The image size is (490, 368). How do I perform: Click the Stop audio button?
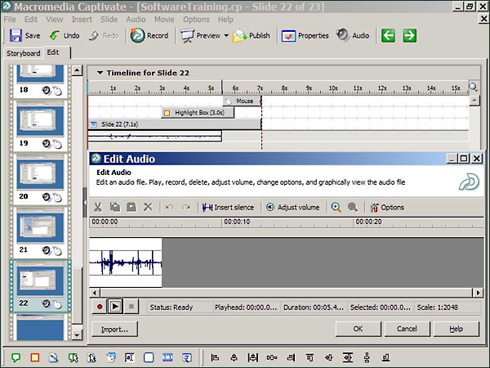click(131, 307)
